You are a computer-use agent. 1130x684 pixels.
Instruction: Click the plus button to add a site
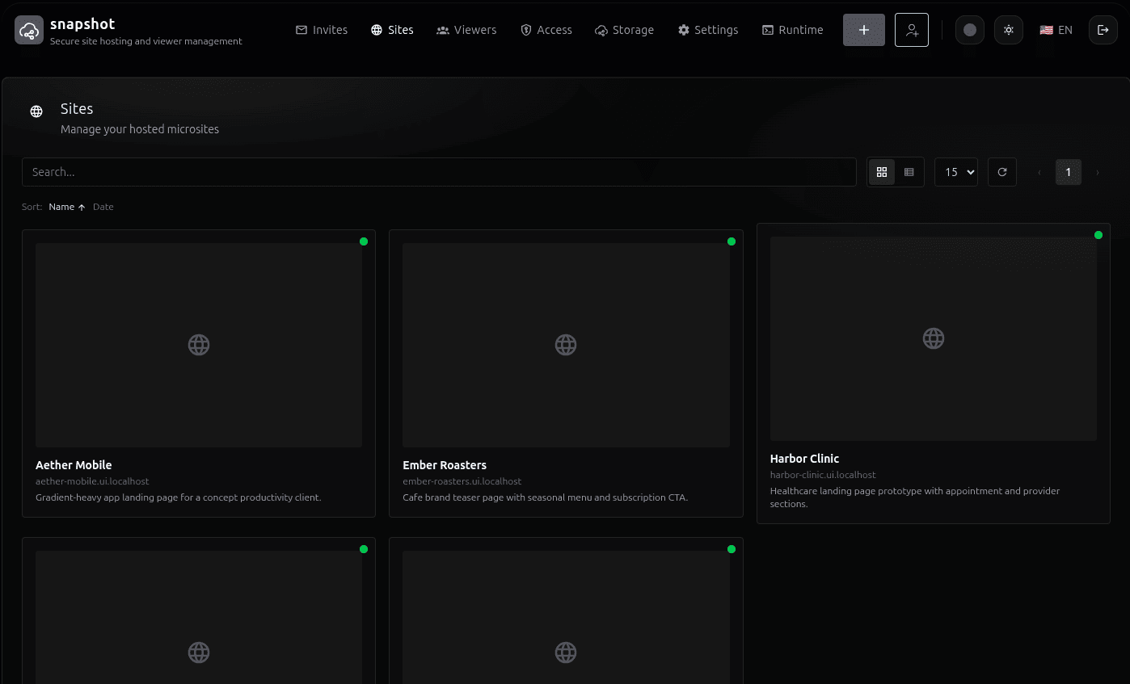pos(864,30)
